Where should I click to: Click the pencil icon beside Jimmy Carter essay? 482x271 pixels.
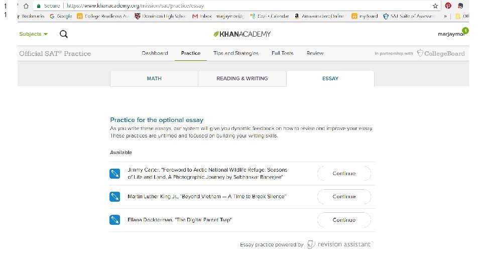114,173
